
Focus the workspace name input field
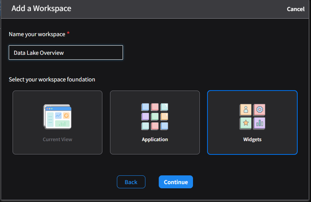(66, 52)
